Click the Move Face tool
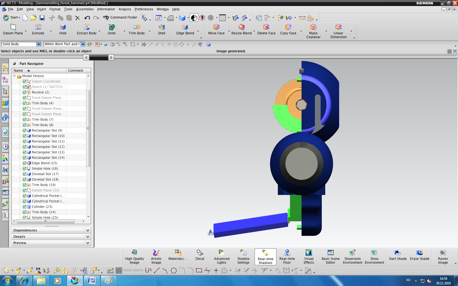Screen dimensions: 458x286 click(216, 29)
